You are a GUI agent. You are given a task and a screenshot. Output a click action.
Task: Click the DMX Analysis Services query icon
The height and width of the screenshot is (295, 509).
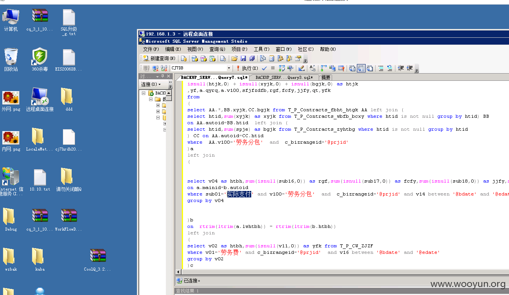click(203, 58)
